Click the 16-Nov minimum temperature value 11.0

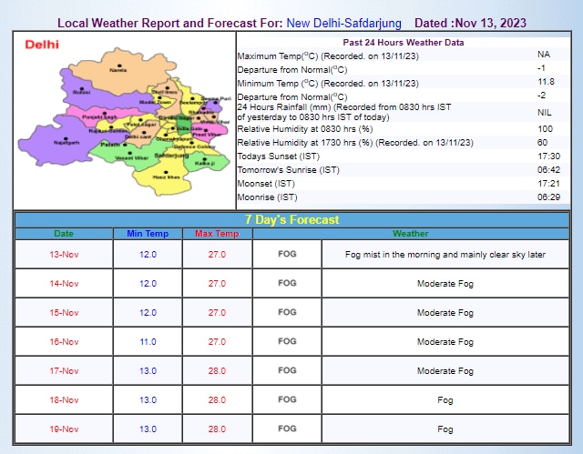coord(148,341)
